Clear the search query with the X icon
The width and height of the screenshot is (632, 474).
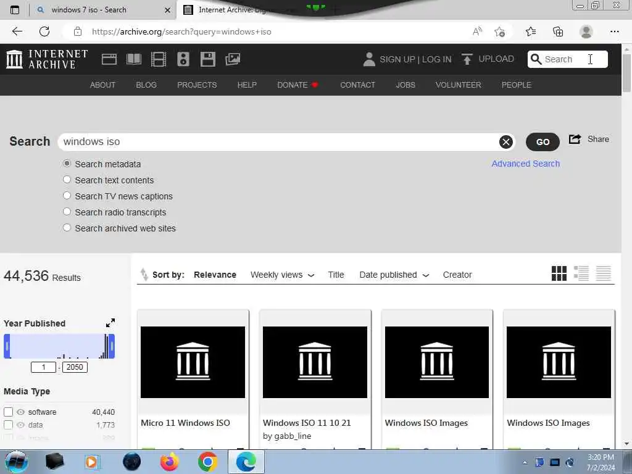(506, 141)
